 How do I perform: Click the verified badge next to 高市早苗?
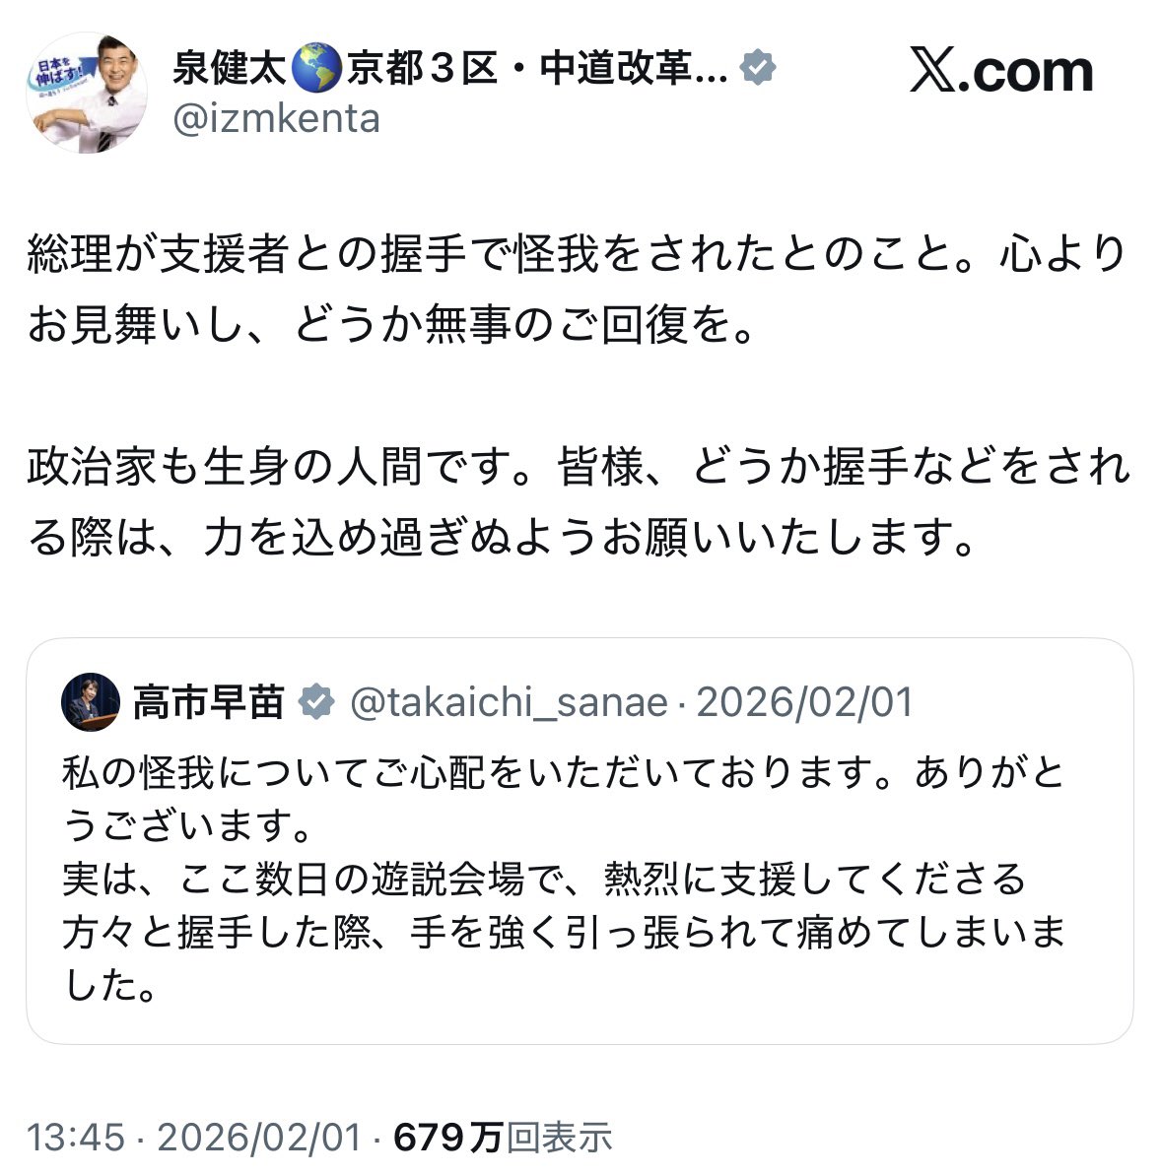316,702
